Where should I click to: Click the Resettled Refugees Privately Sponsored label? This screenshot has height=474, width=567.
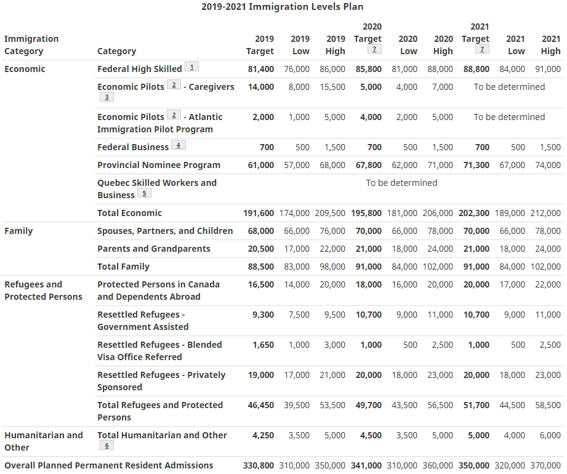point(161,381)
